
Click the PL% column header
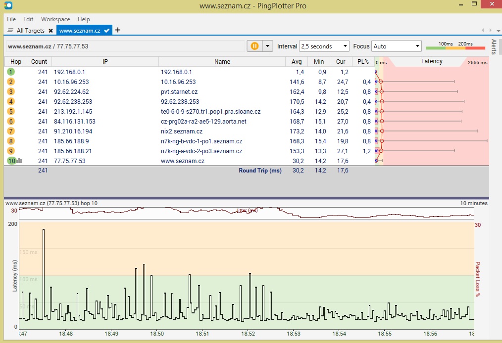pos(363,62)
